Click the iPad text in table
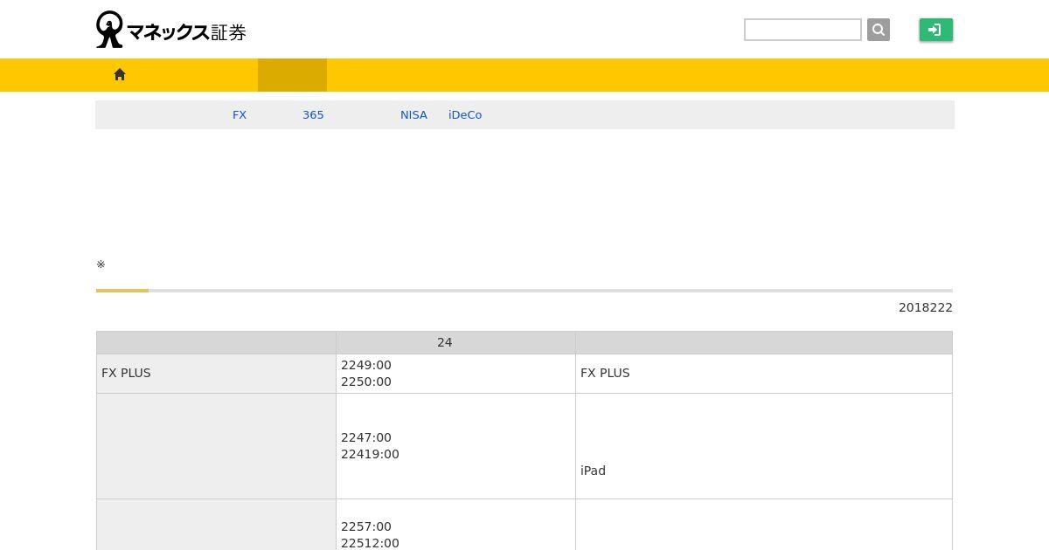Viewport: 1049px width, 550px height. click(x=593, y=471)
